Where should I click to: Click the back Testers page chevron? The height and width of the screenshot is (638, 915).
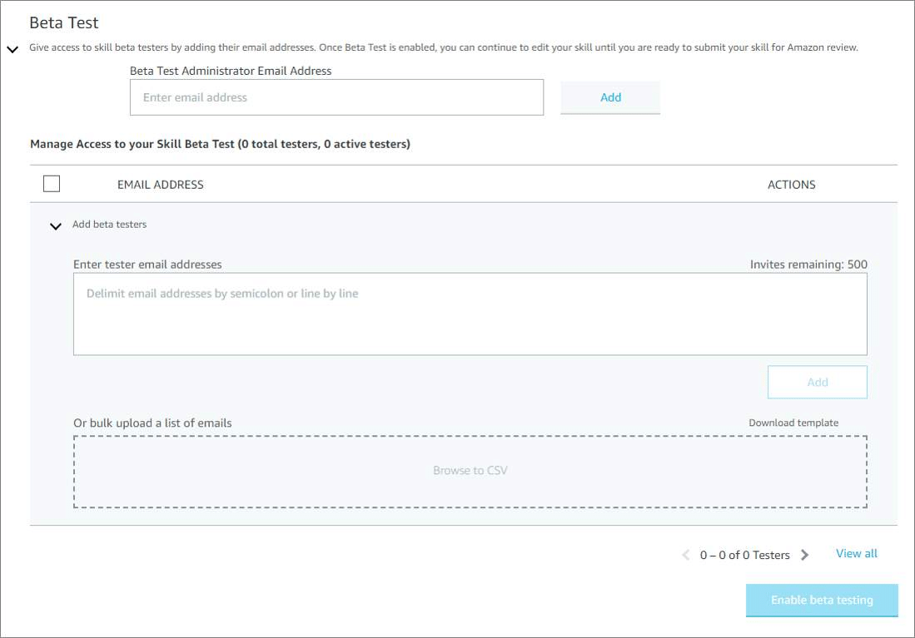click(x=685, y=554)
